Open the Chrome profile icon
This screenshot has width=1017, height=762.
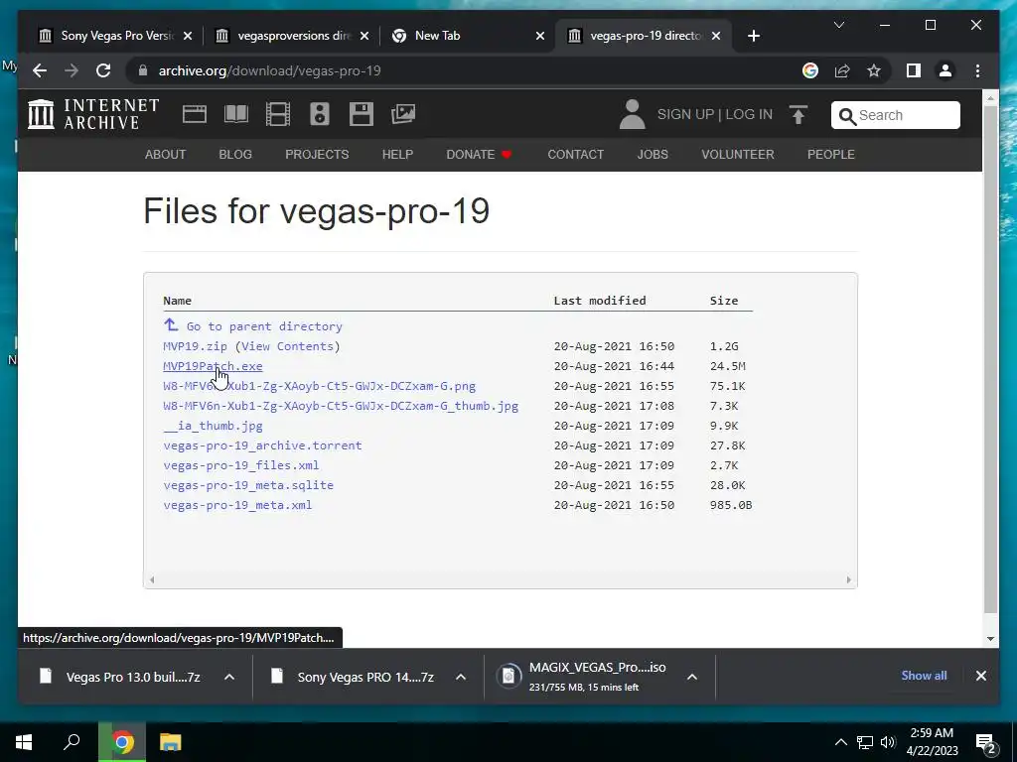point(945,70)
